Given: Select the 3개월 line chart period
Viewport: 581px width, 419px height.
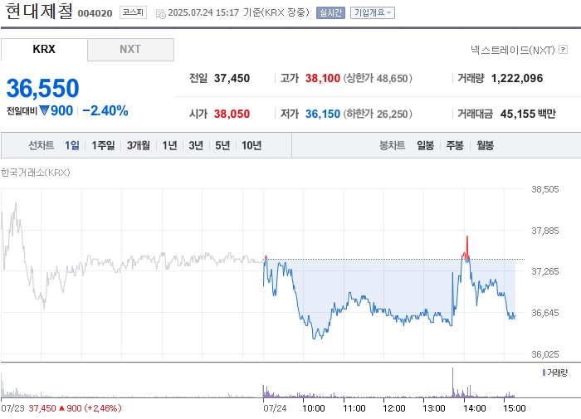Looking at the screenshot, I should (139, 145).
